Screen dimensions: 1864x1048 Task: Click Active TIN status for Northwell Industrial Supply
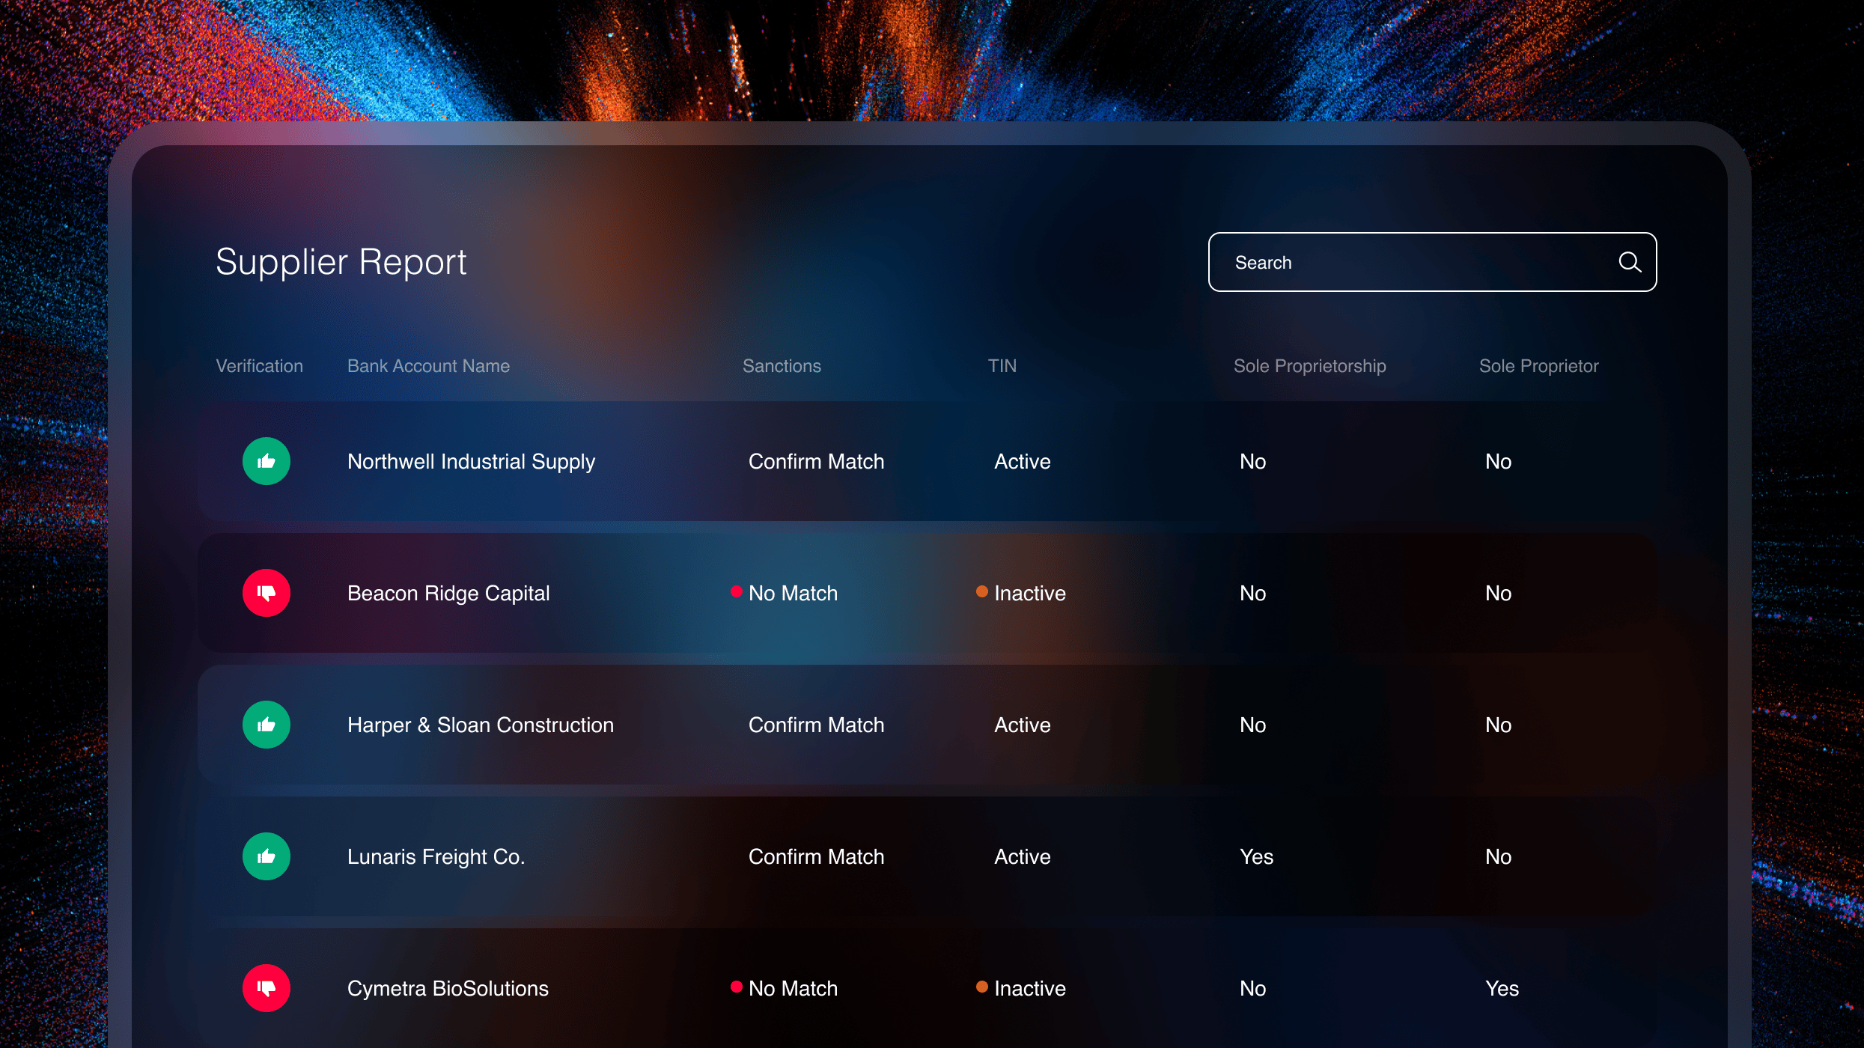coord(1023,461)
